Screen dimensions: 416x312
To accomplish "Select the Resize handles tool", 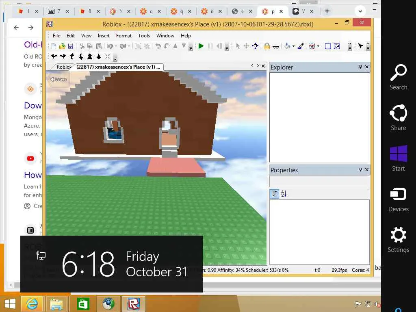I will pos(255,46).
